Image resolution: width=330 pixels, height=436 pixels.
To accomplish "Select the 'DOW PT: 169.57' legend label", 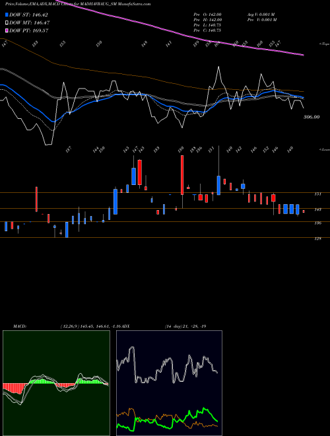I will (29, 30).
